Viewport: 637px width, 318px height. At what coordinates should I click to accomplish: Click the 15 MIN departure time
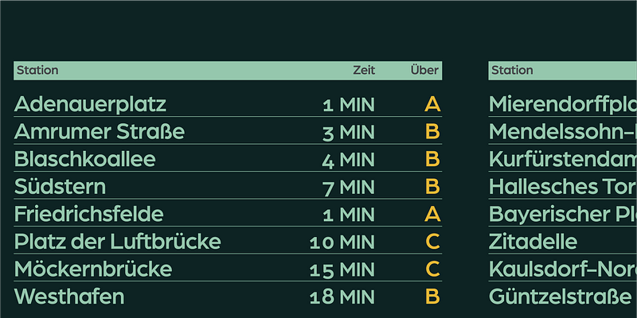(x=342, y=270)
